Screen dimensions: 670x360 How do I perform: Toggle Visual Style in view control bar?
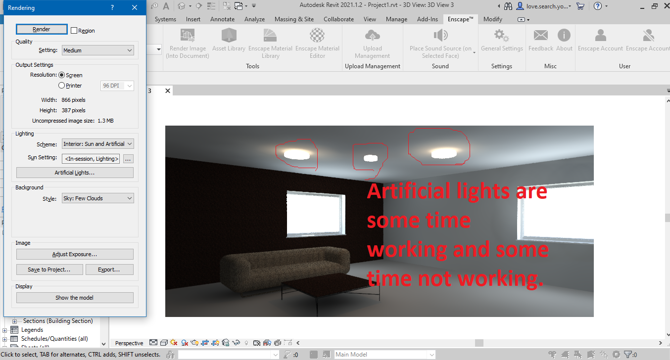tap(164, 342)
